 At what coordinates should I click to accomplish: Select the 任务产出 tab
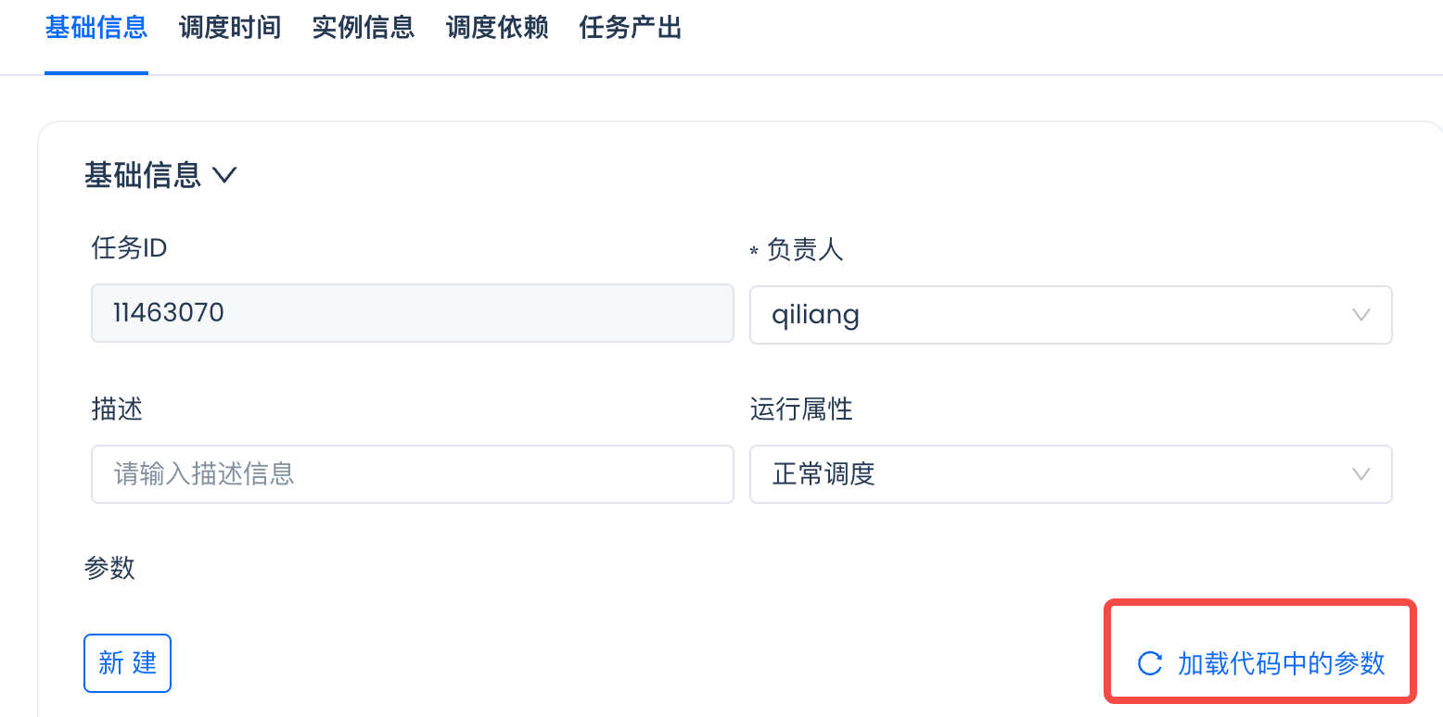tap(631, 28)
